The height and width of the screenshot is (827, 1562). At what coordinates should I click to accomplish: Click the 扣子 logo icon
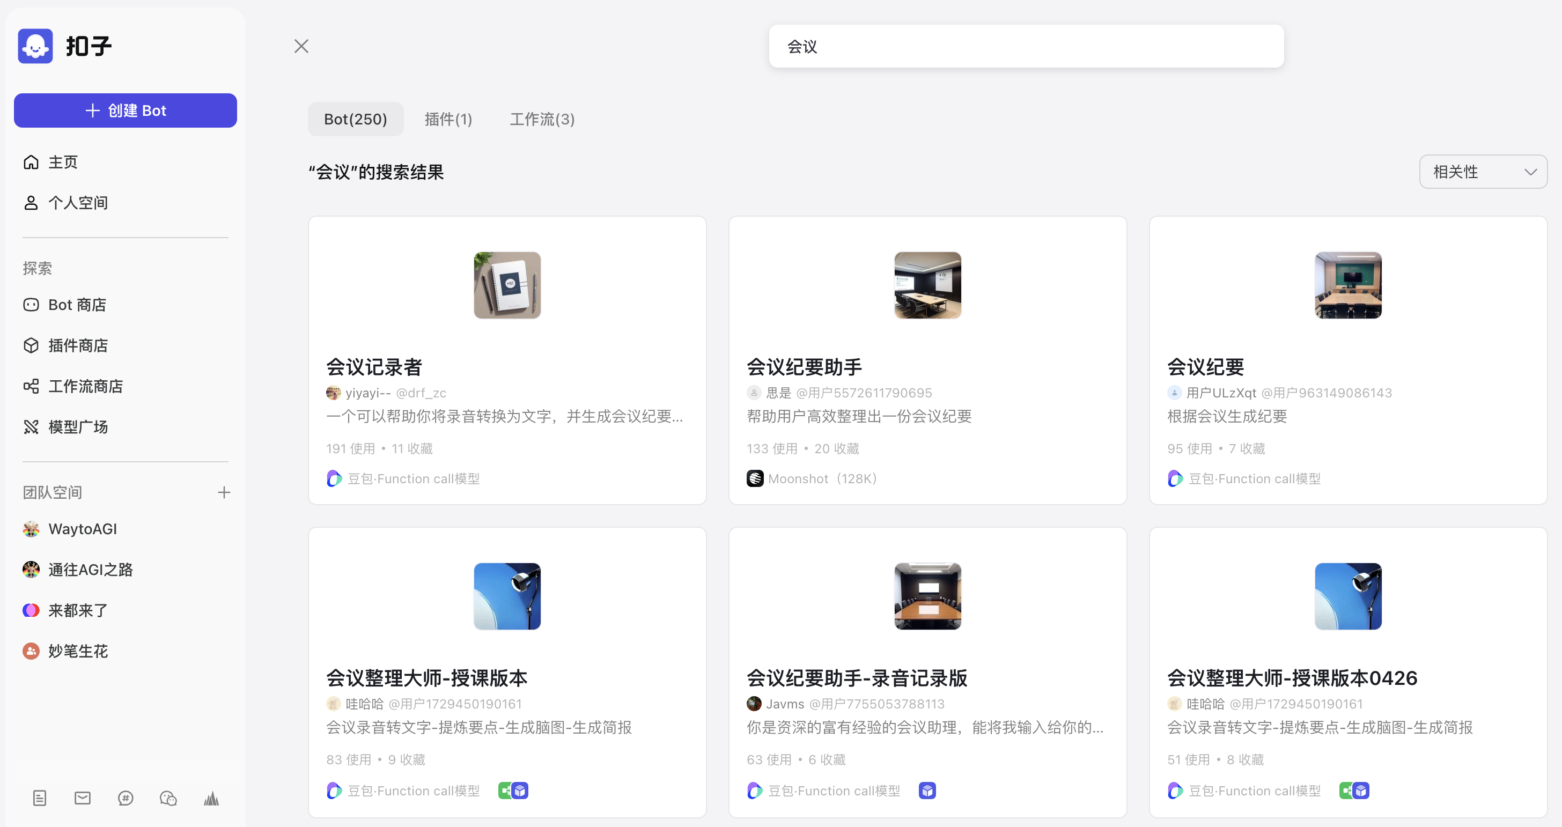[x=35, y=46]
